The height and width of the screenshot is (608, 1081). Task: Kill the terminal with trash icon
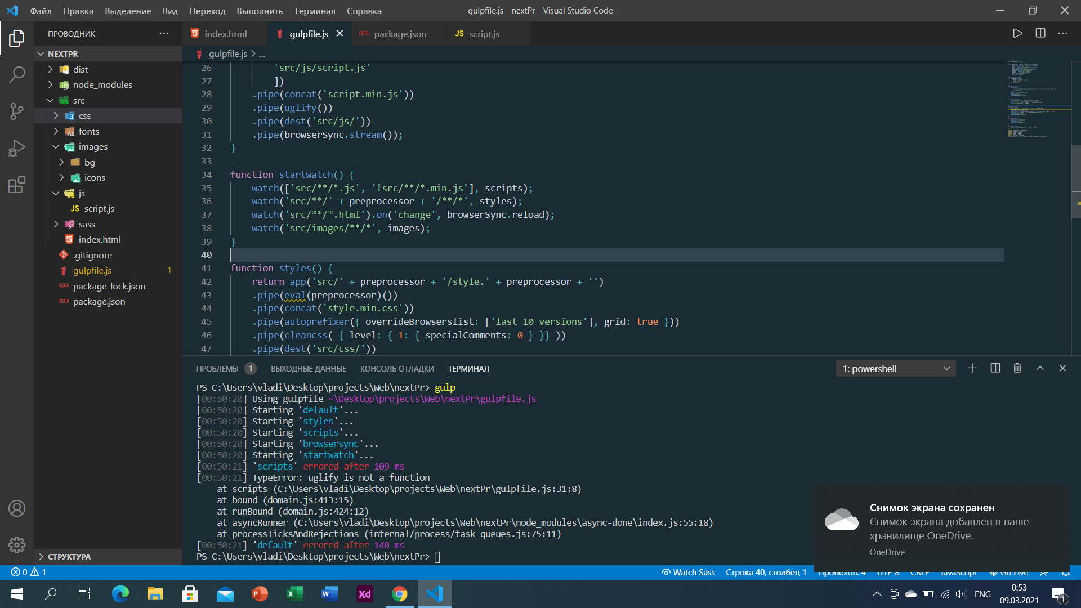(x=1017, y=368)
